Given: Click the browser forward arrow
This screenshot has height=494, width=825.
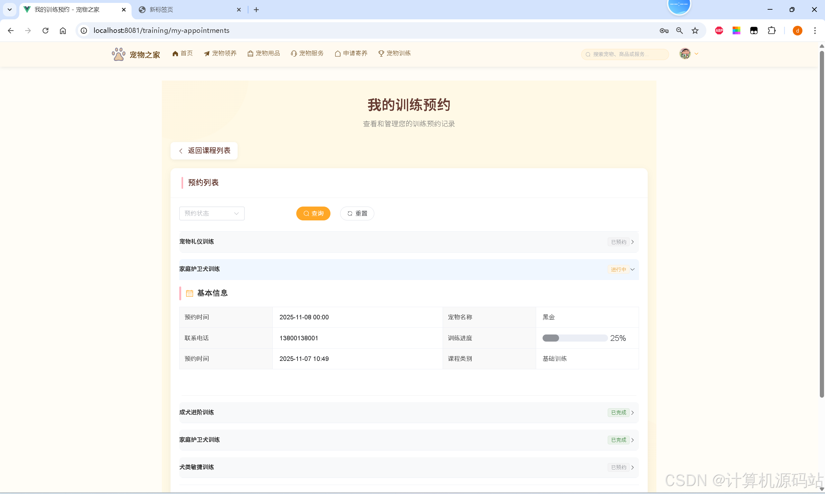Looking at the screenshot, I should 28,31.
